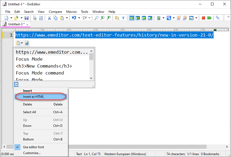Open the Search menu
This screenshot has height=157, width=231.
[x=29, y=12]
